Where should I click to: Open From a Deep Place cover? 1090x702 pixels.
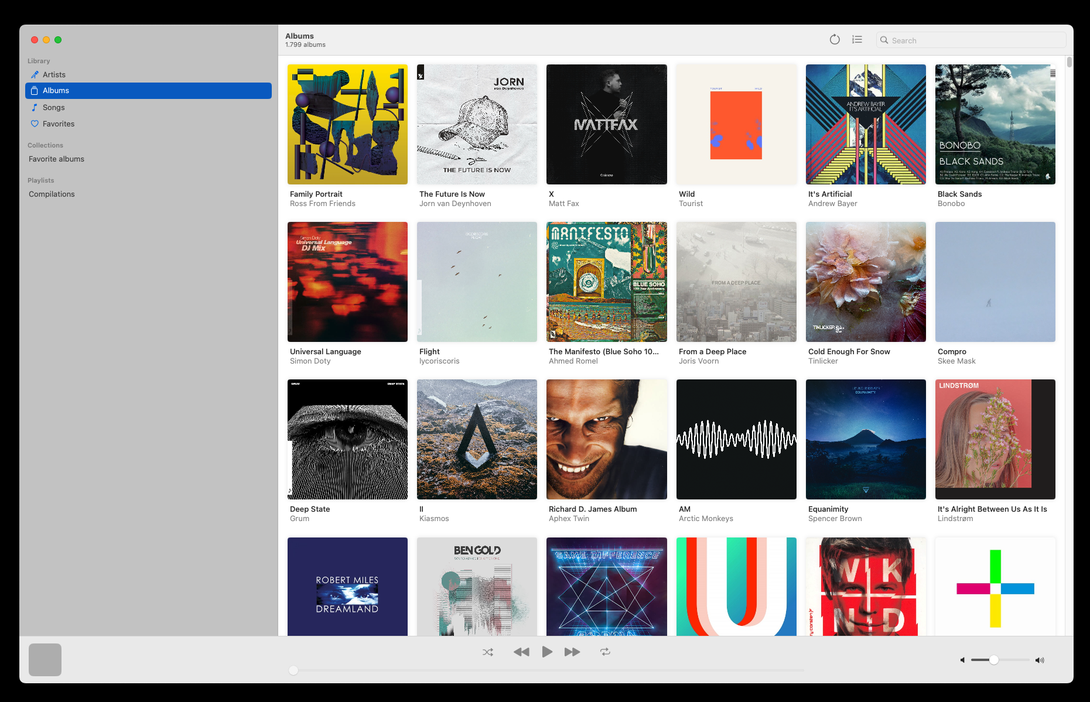[736, 282]
